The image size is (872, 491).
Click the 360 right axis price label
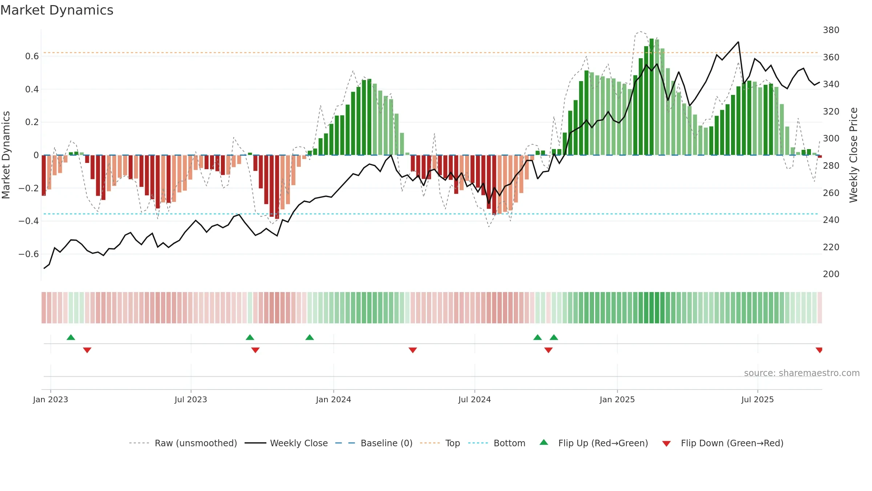831,57
